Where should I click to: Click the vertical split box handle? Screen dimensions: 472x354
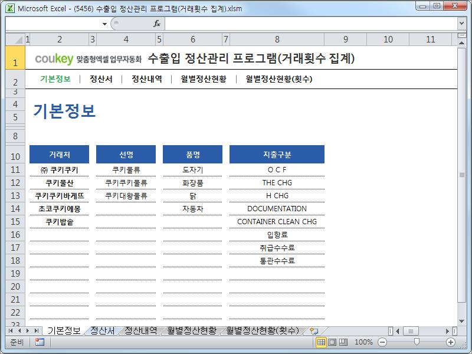click(x=461, y=35)
